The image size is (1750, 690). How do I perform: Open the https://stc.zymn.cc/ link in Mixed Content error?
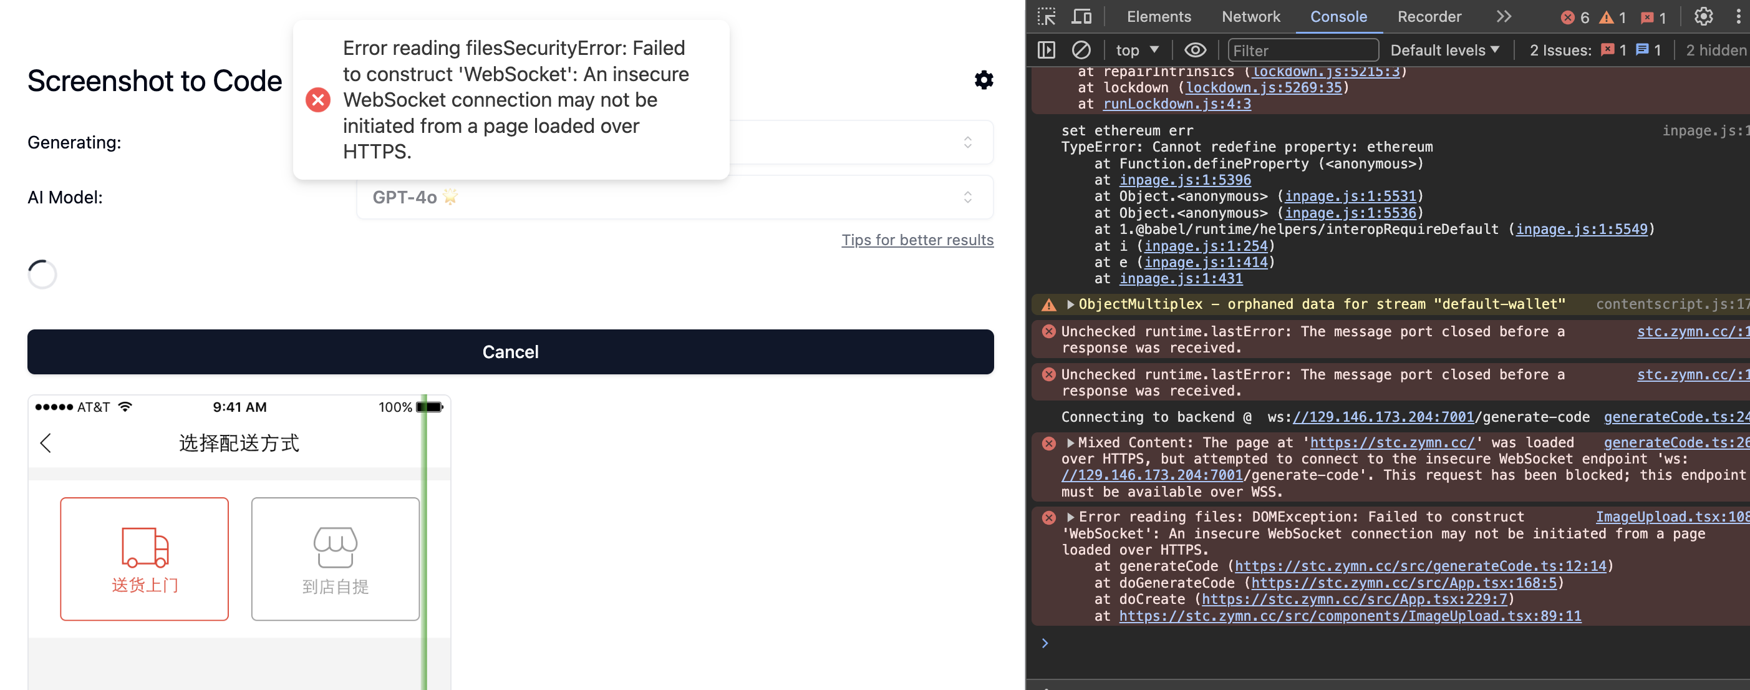[x=1392, y=443]
